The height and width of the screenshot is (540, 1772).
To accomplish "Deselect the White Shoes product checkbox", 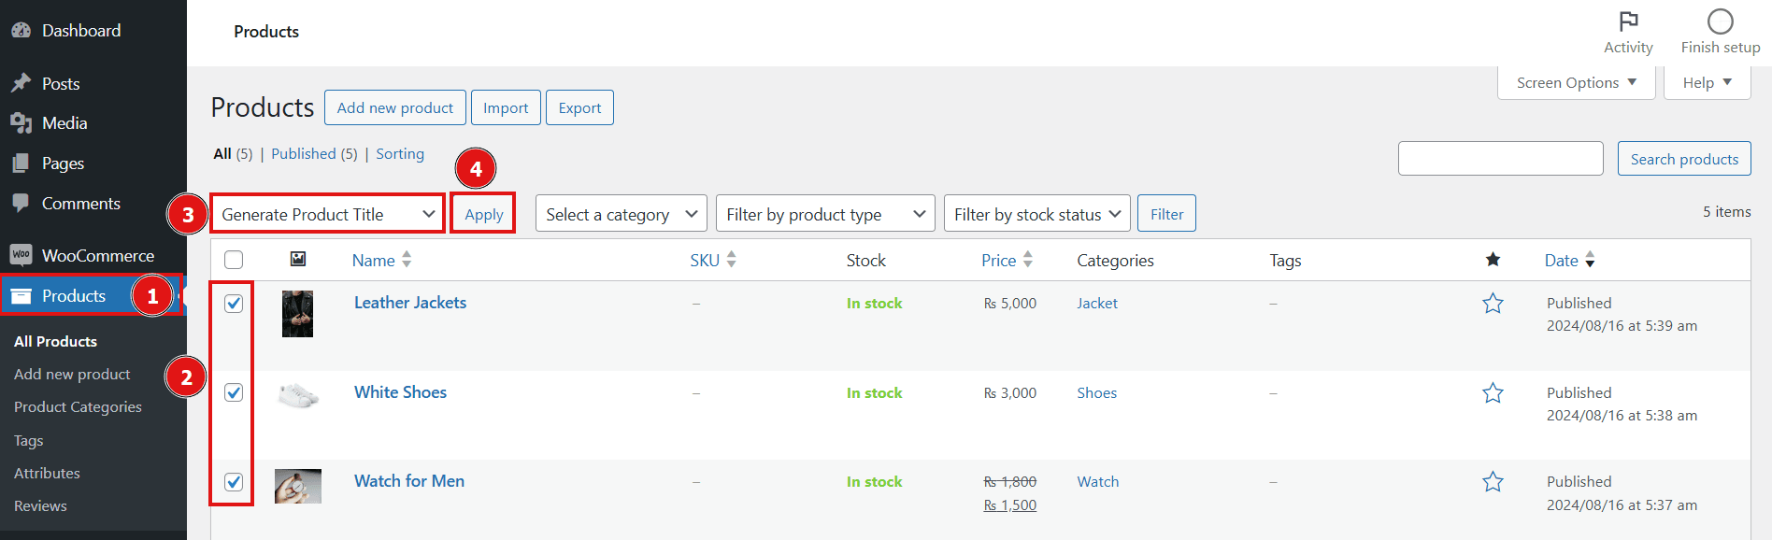I will (x=234, y=392).
